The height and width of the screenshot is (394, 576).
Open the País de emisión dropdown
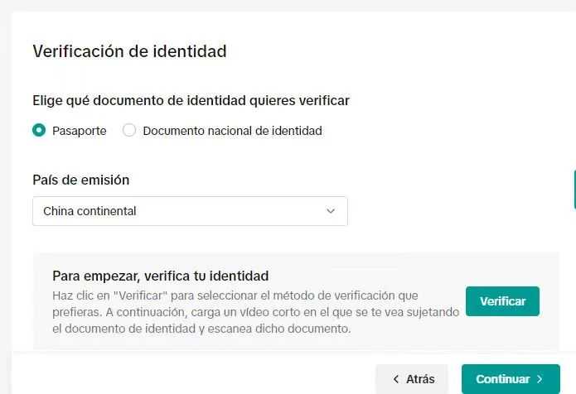[190, 211]
